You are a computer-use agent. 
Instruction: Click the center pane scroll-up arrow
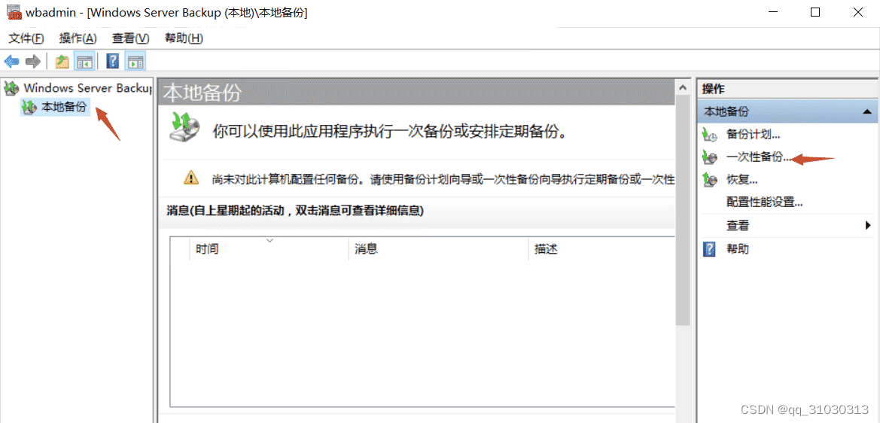683,88
